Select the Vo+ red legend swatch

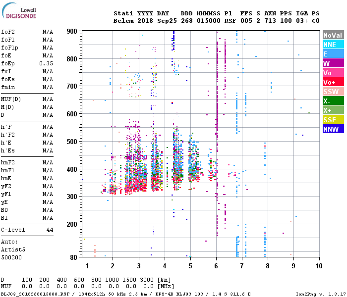click(x=333, y=82)
